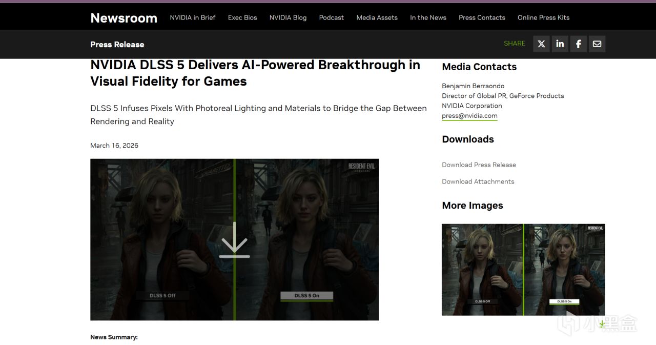This screenshot has width=656, height=345.
Task: Open NVIDIA in Brief menu item
Action: point(193,17)
